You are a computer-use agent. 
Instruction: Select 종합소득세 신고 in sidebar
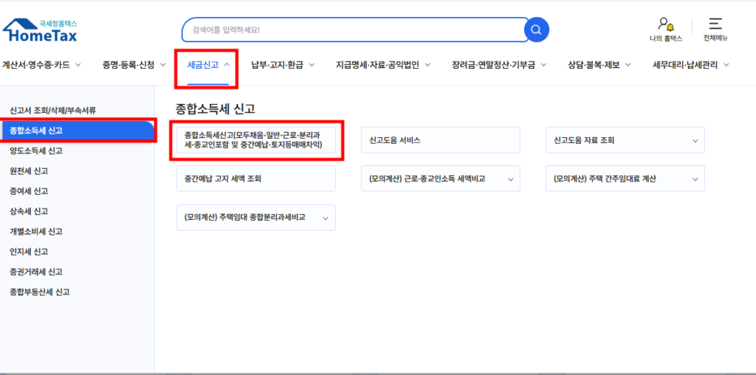(77, 131)
